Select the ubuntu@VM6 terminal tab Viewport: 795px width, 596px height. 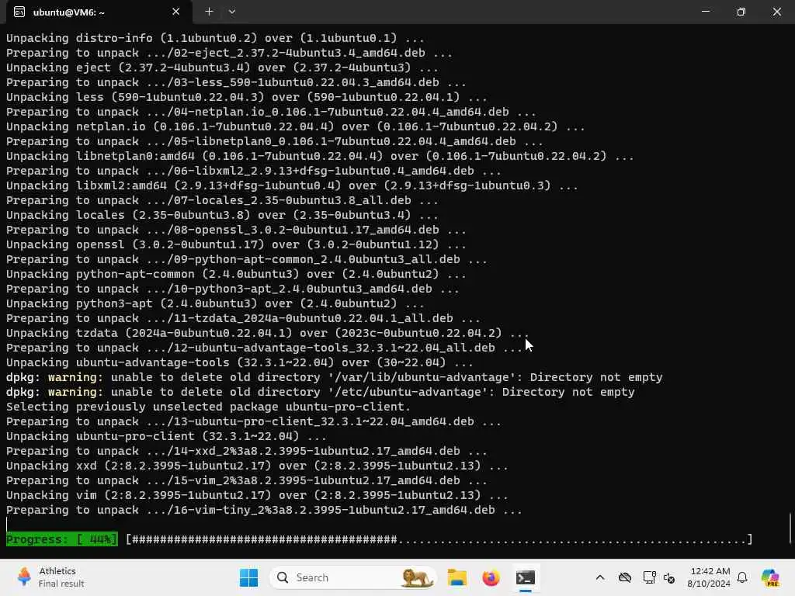(x=99, y=12)
